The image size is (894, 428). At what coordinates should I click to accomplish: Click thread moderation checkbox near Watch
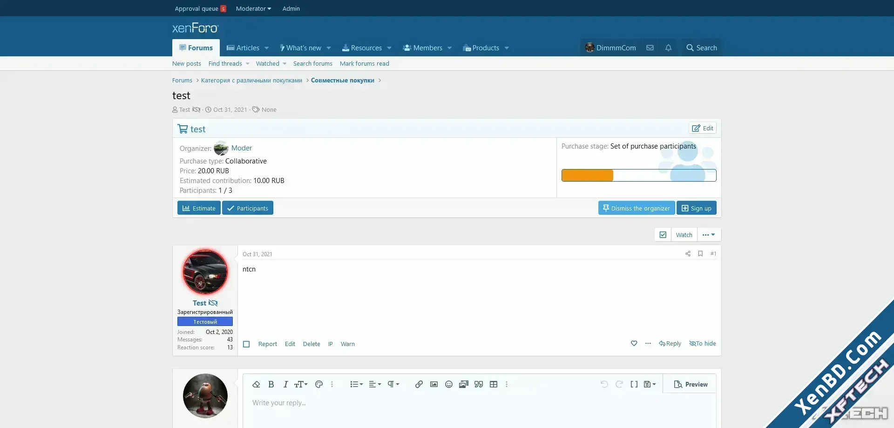click(x=663, y=235)
